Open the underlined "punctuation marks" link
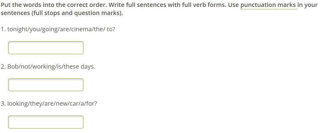 (269, 5)
